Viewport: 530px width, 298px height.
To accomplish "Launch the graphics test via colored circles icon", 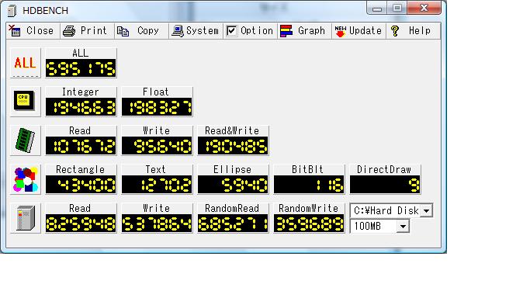I will point(26,179).
